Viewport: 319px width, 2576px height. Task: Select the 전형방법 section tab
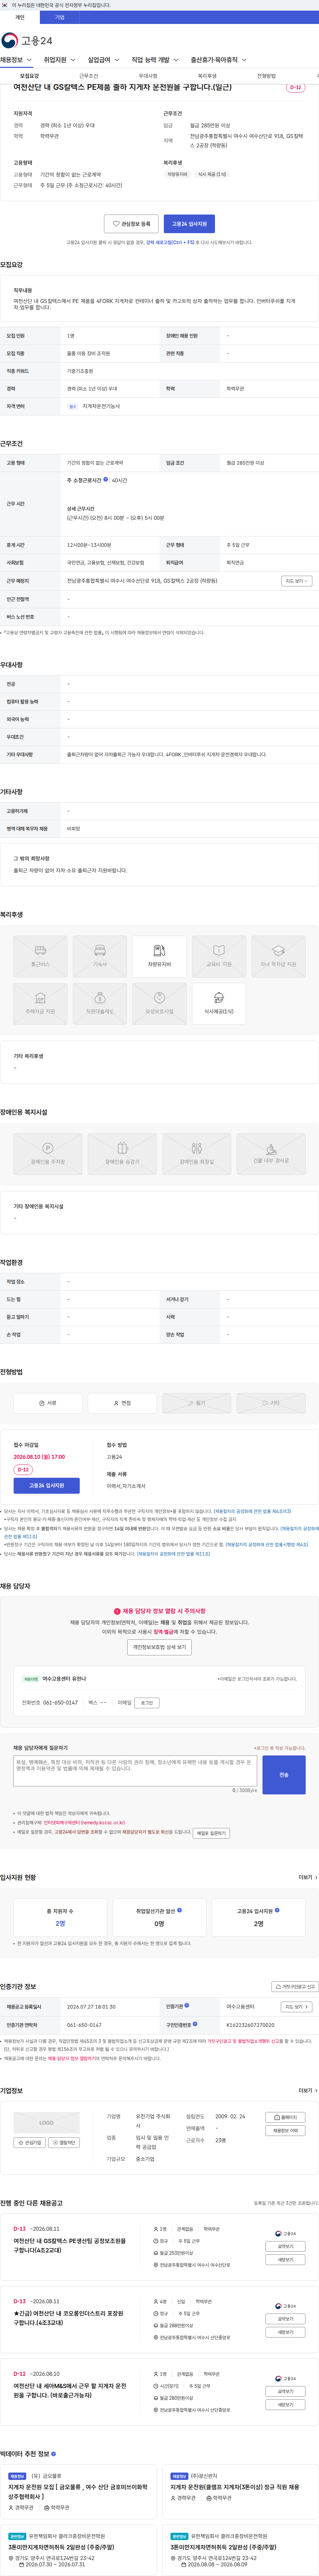coord(266,76)
